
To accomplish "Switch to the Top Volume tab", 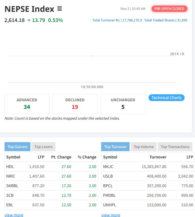I will 144,147.
